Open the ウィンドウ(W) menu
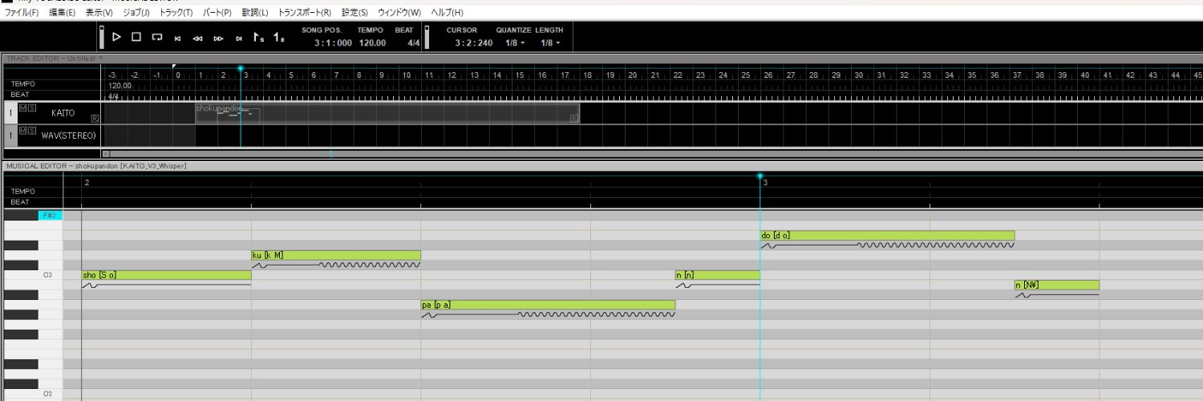The height and width of the screenshot is (401, 1203). (x=399, y=13)
